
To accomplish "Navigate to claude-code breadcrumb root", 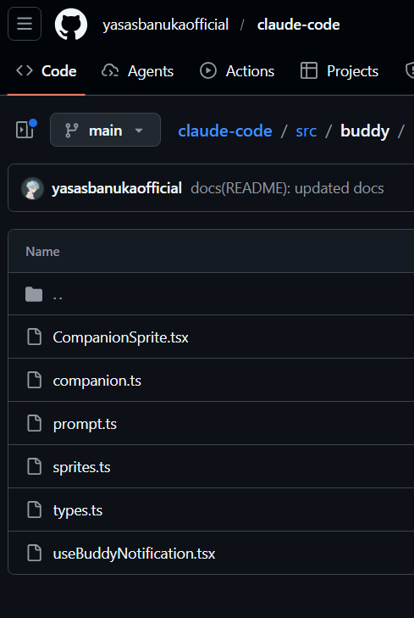I will pos(224,131).
